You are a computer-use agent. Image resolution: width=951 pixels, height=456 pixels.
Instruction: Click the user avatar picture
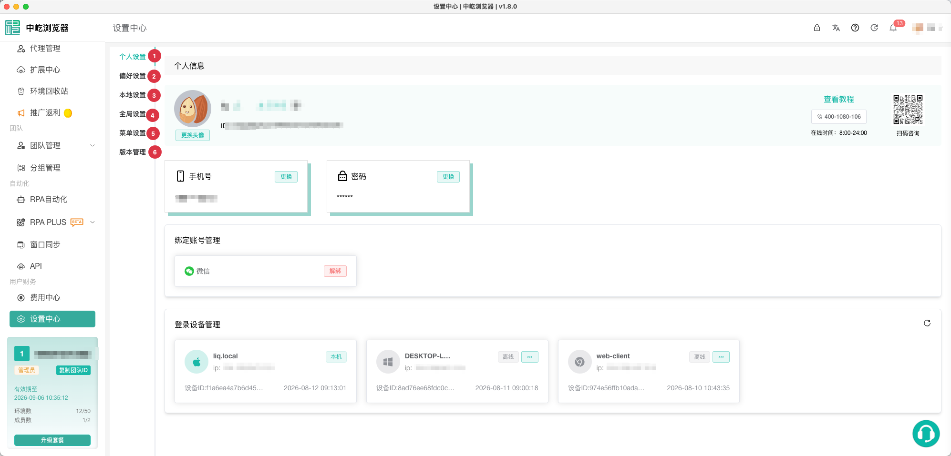click(193, 109)
